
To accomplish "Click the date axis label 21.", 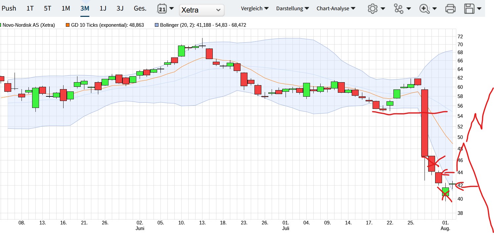I will (x=84, y=223).
